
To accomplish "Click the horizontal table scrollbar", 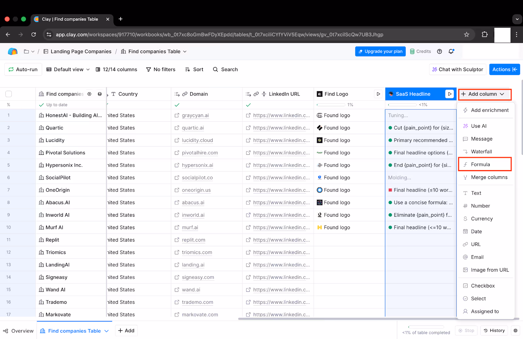I will [x=378, y=319].
